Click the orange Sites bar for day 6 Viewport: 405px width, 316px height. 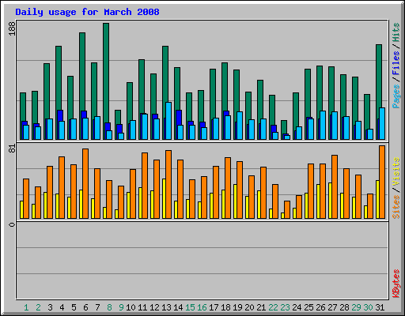click(x=85, y=183)
